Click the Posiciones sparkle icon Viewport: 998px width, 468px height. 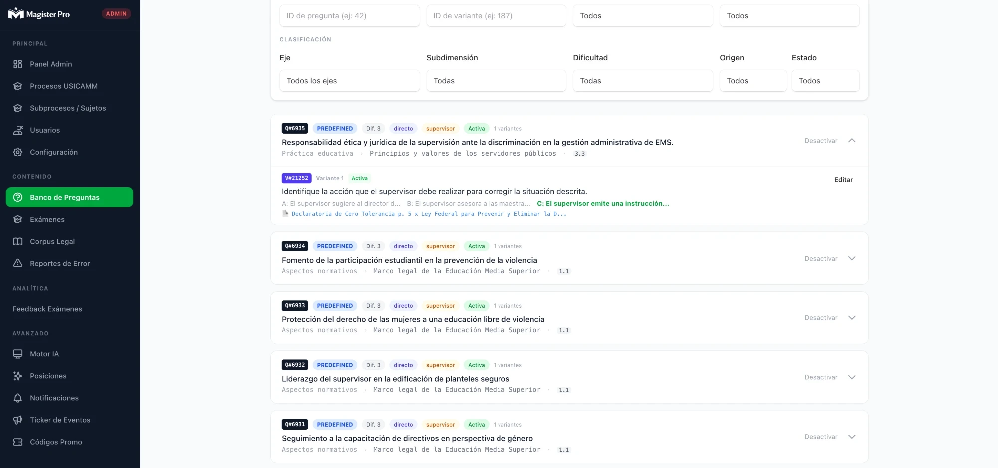18,376
